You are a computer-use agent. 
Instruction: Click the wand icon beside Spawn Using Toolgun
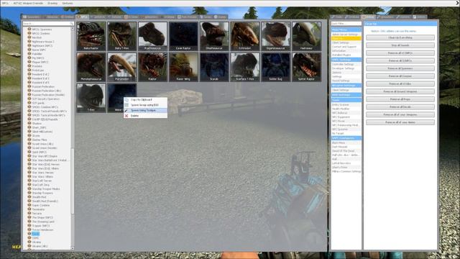[x=126, y=110]
